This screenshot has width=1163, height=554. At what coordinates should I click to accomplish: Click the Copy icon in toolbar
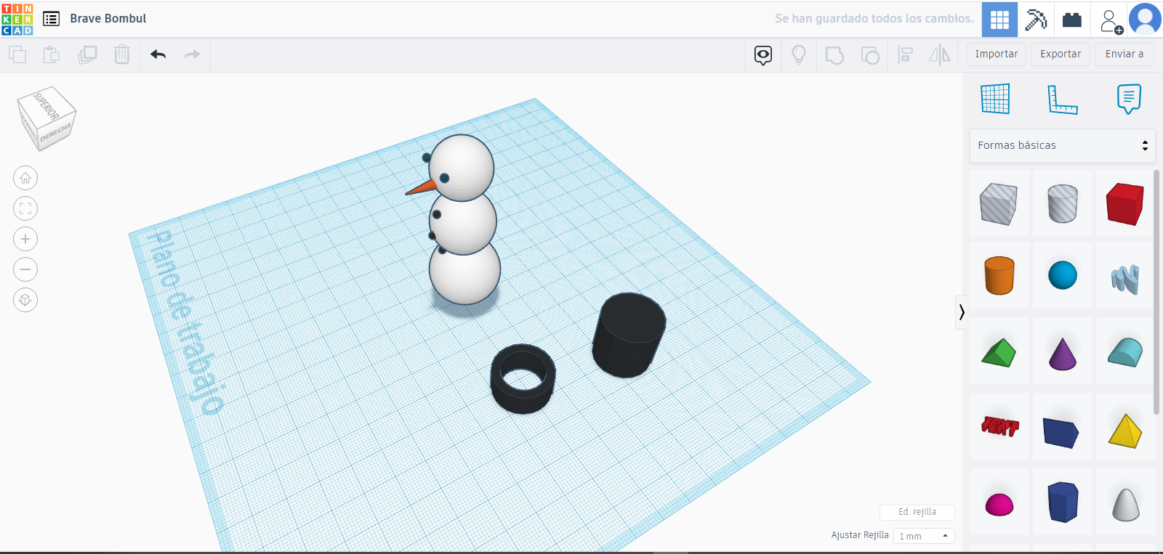click(17, 54)
